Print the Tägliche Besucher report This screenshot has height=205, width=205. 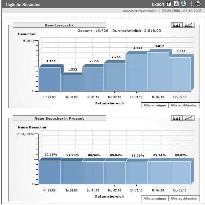coord(198,4)
